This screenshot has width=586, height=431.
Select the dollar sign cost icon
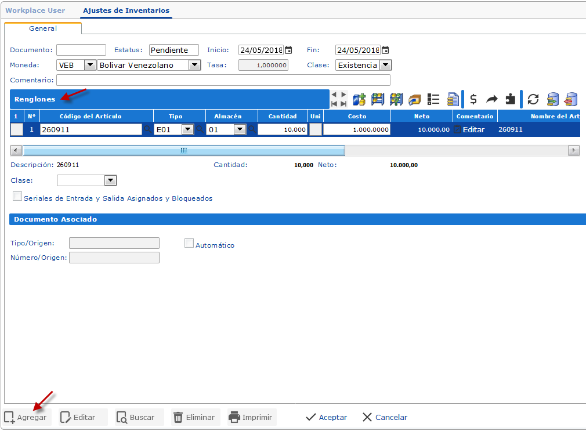(473, 99)
